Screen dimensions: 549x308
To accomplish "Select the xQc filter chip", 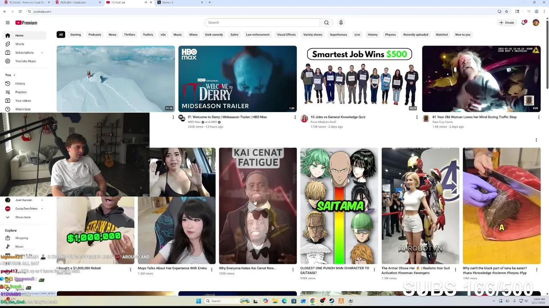I will (x=163, y=35).
